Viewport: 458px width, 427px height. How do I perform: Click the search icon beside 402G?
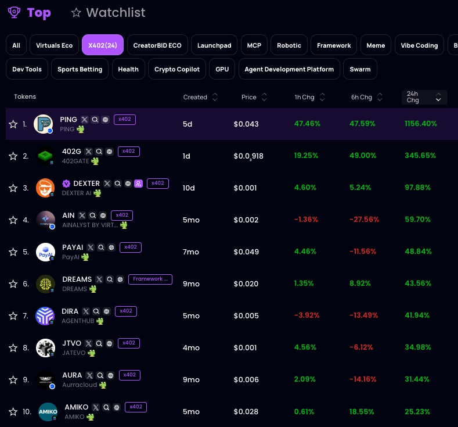[x=99, y=152]
